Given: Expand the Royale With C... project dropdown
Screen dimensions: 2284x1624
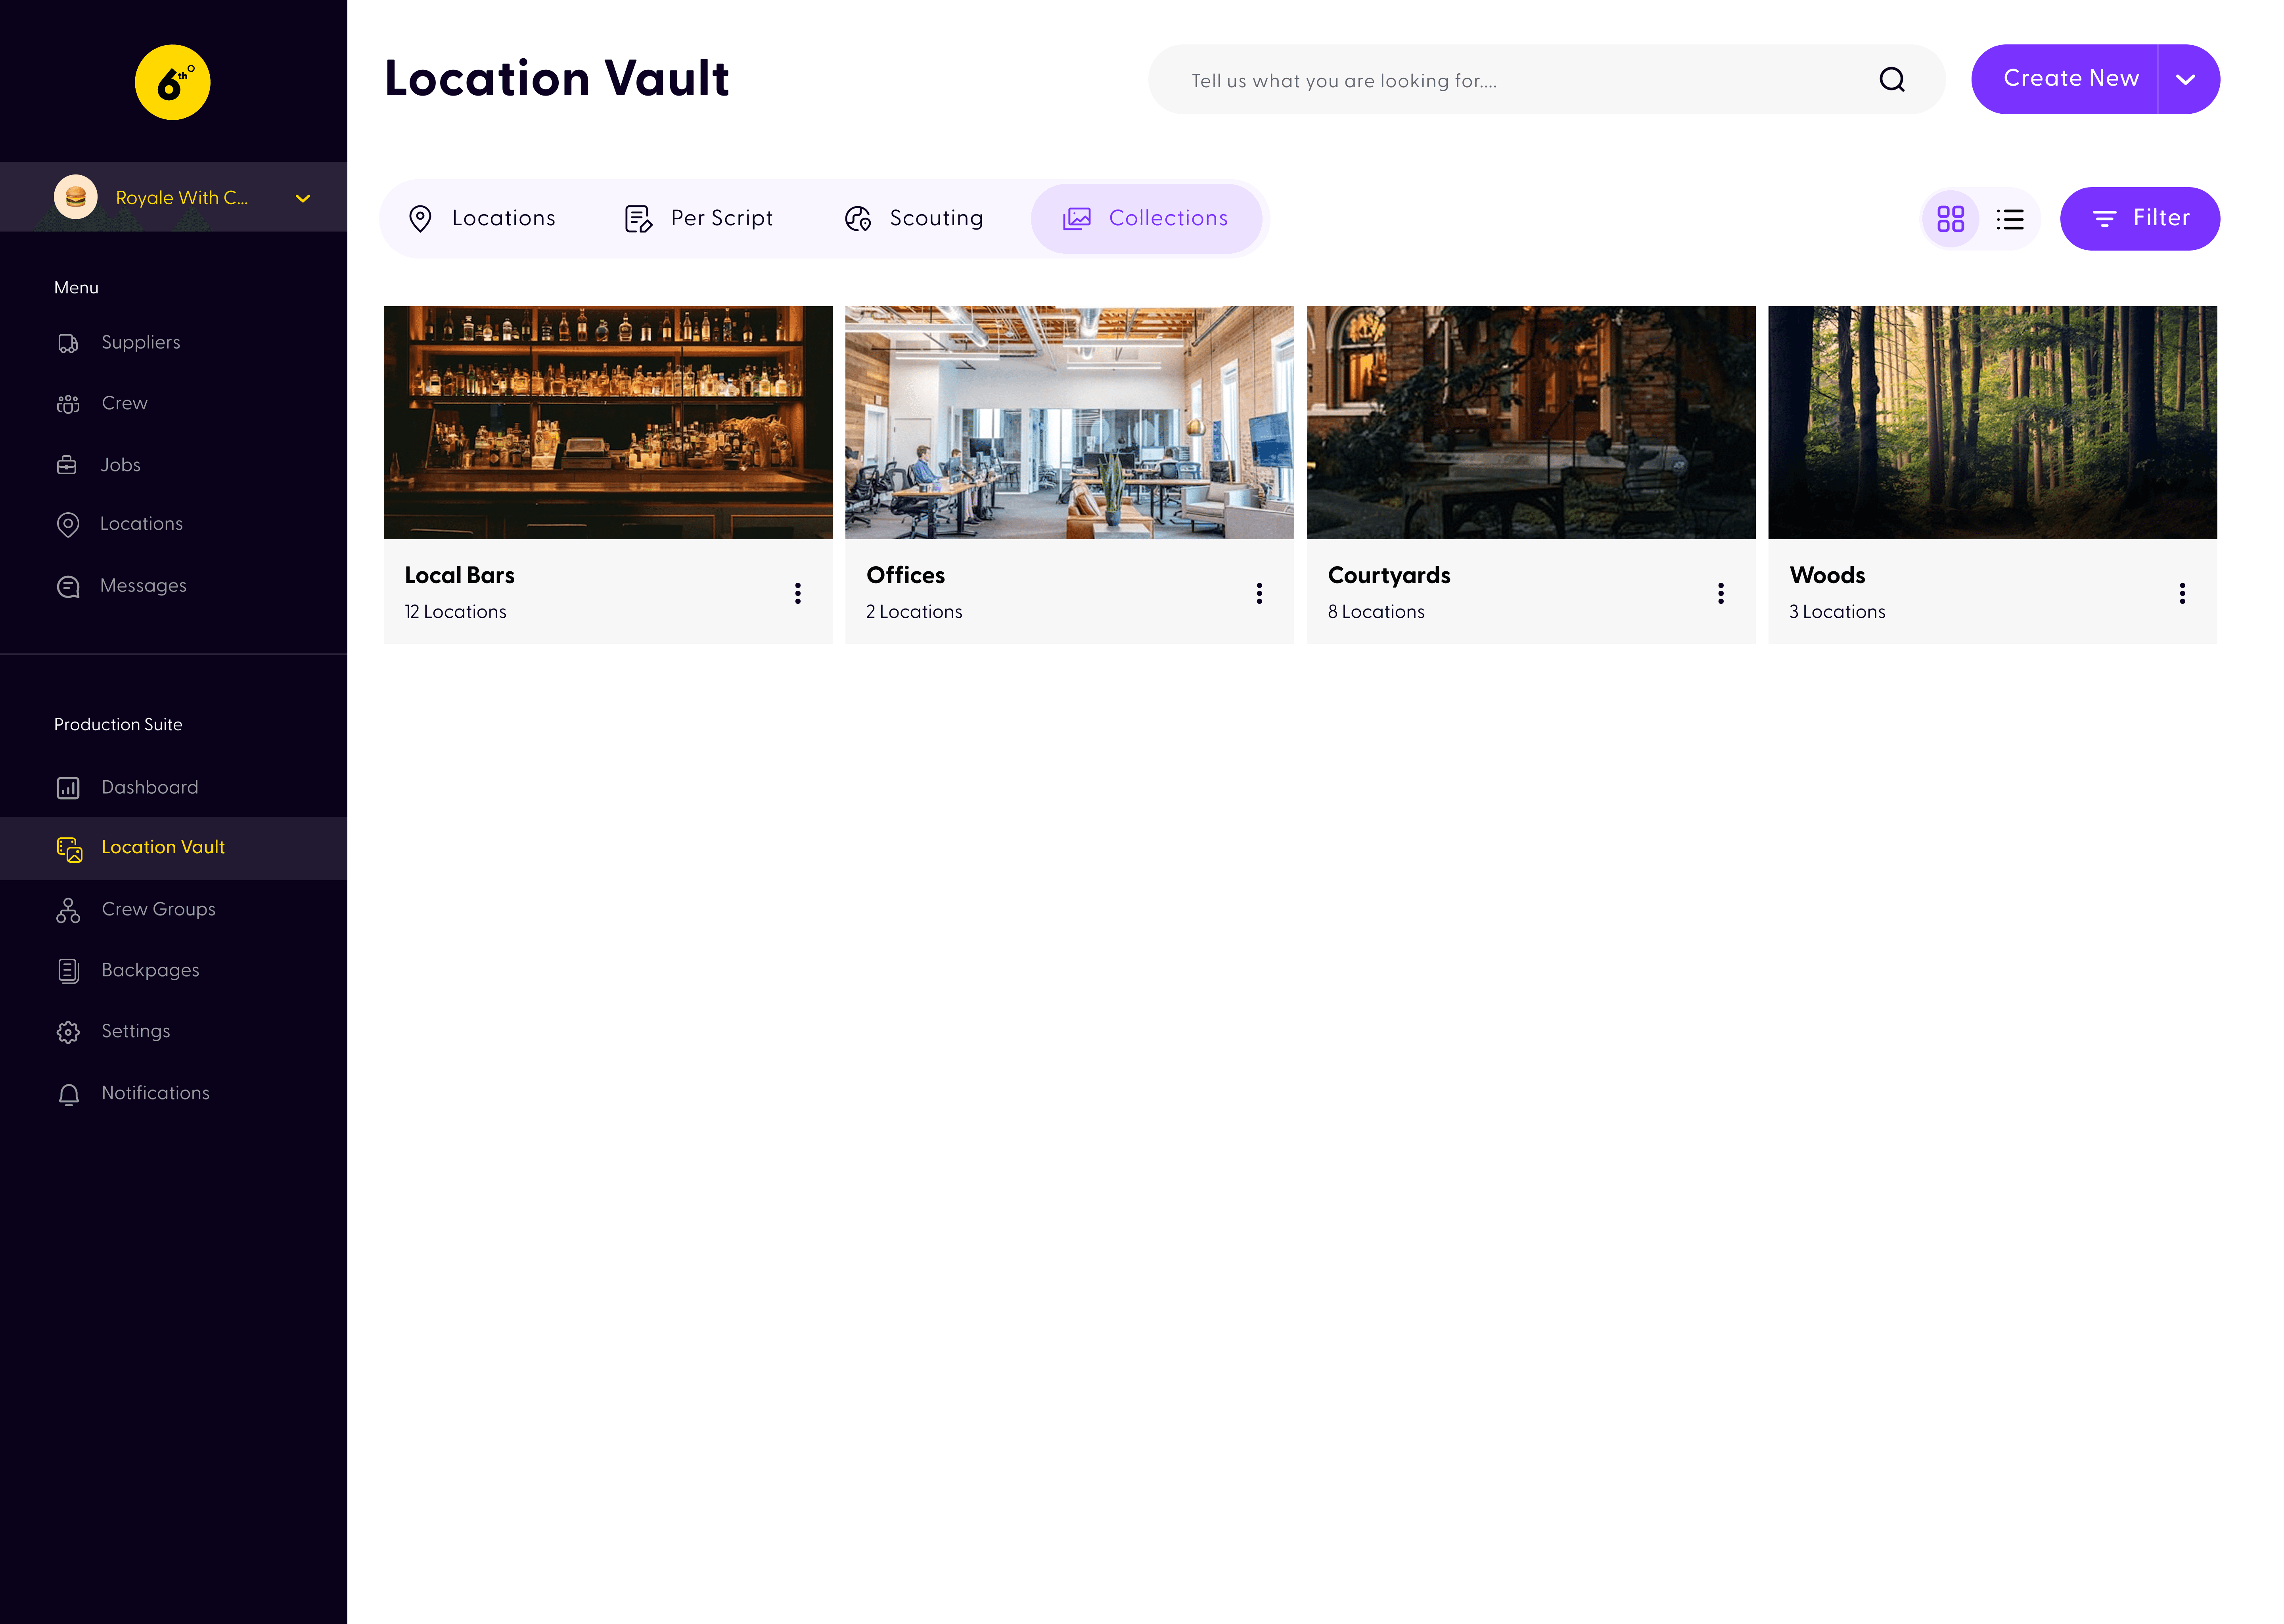Looking at the screenshot, I should 302,198.
